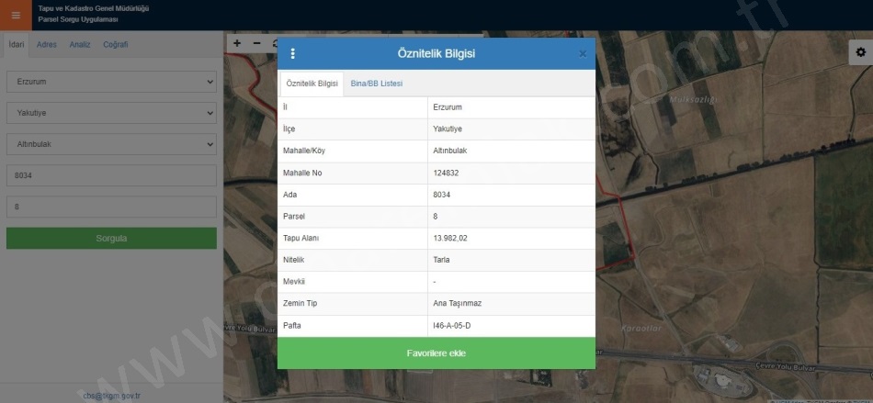This screenshot has width=873, height=403.
Task: Switch to the Bina/BB Listesi tab
Action: tap(376, 84)
